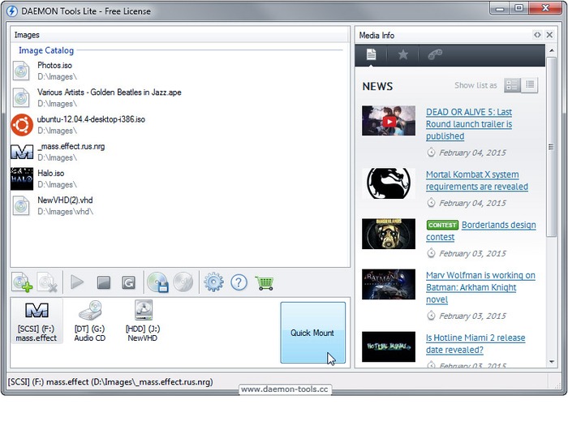Image resolution: width=568 pixels, height=426 pixels.
Task: Click the shopping cart icon
Action: tap(265, 283)
